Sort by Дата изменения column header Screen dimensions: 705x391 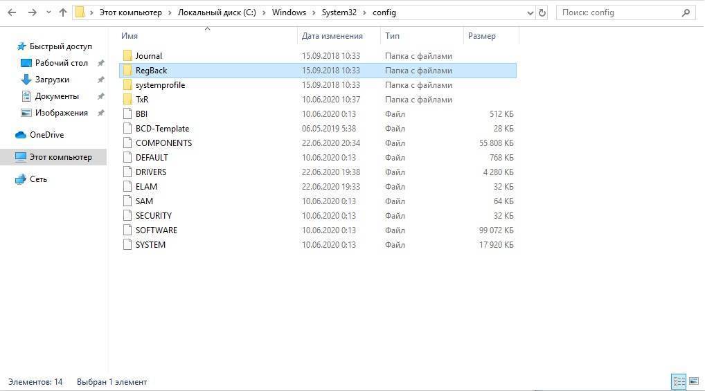pos(332,36)
